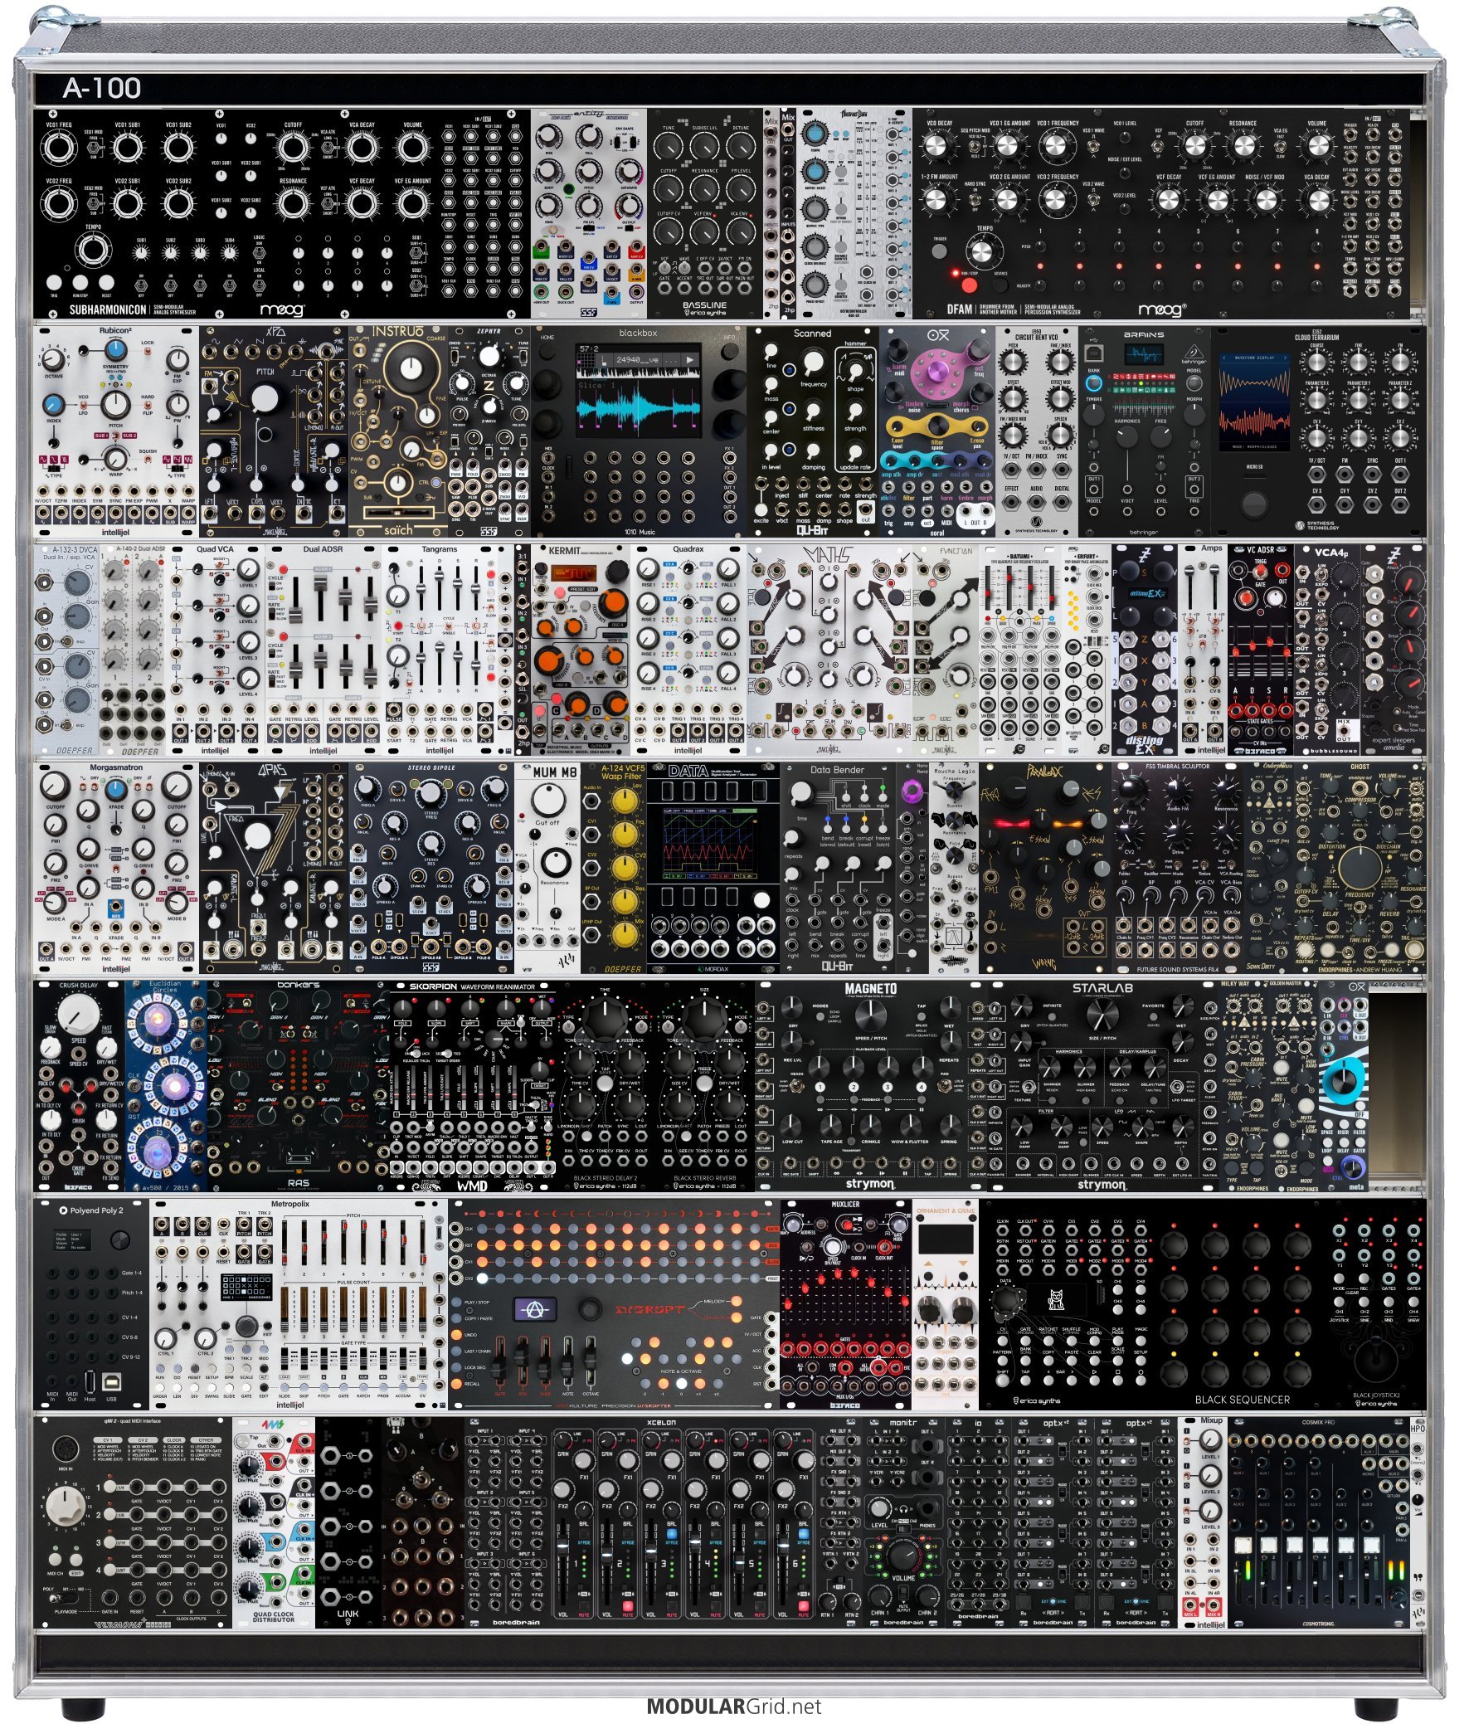Image resolution: width=1469 pixels, height=1724 pixels.
Task: Select the Doepfer A-132-3 DVCA module
Action: [x=66, y=650]
